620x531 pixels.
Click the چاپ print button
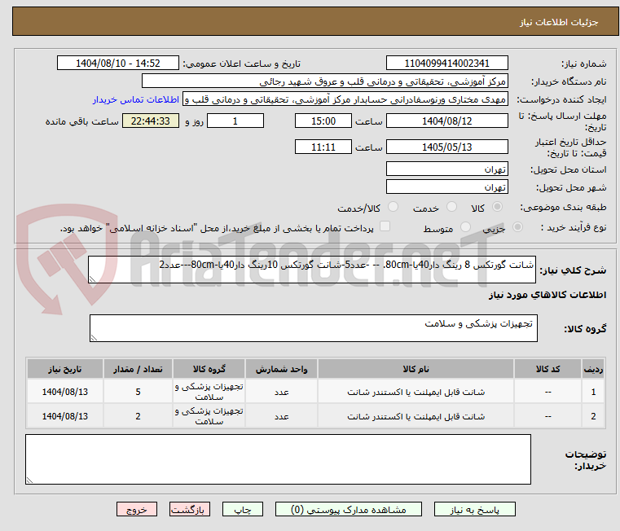click(243, 509)
